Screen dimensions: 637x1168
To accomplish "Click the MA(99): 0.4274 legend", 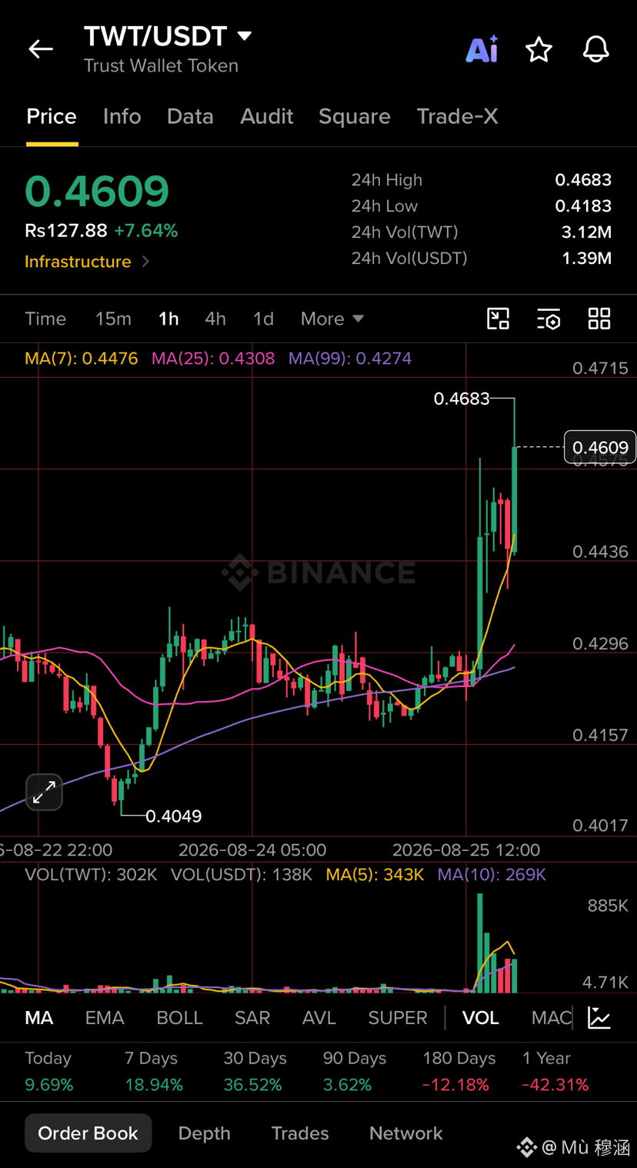I will (350, 359).
